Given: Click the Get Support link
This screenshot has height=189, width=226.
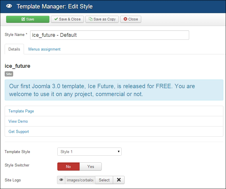Looking at the screenshot, I should [19, 131].
